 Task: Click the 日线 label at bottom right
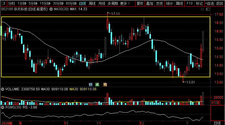[x=217, y=123]
